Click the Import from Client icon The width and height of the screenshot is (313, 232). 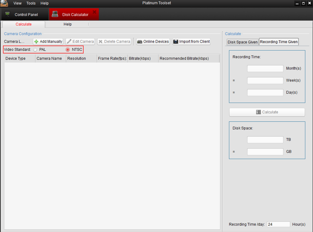pyautogui.click(x=176, y=42)
